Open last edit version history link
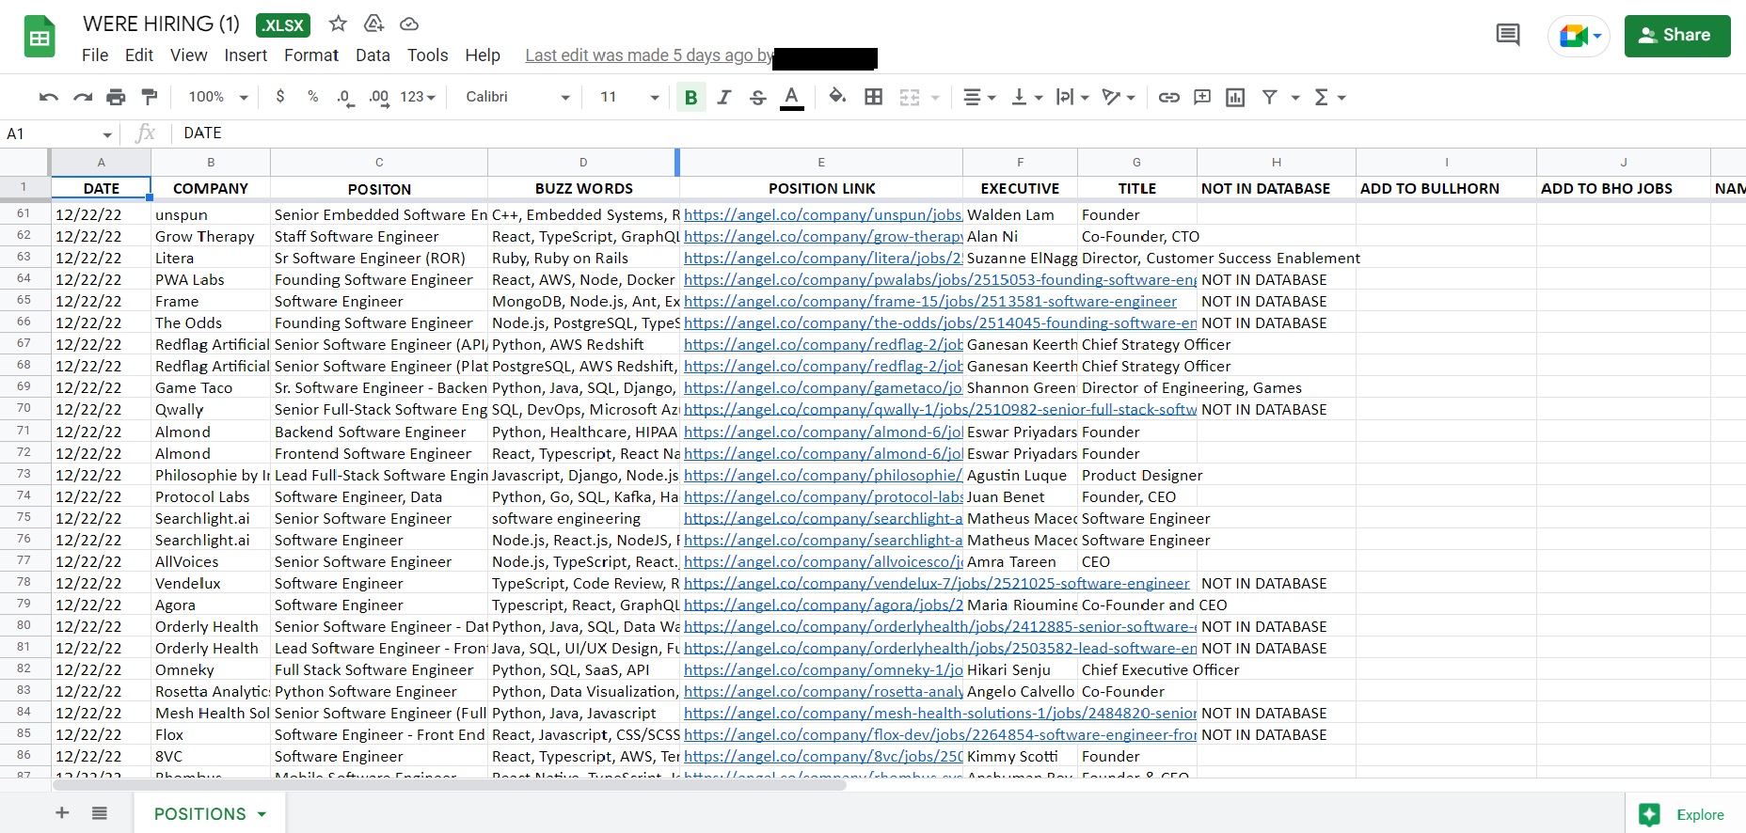This screenshot has height=833, width=1746. pos(649,55)
